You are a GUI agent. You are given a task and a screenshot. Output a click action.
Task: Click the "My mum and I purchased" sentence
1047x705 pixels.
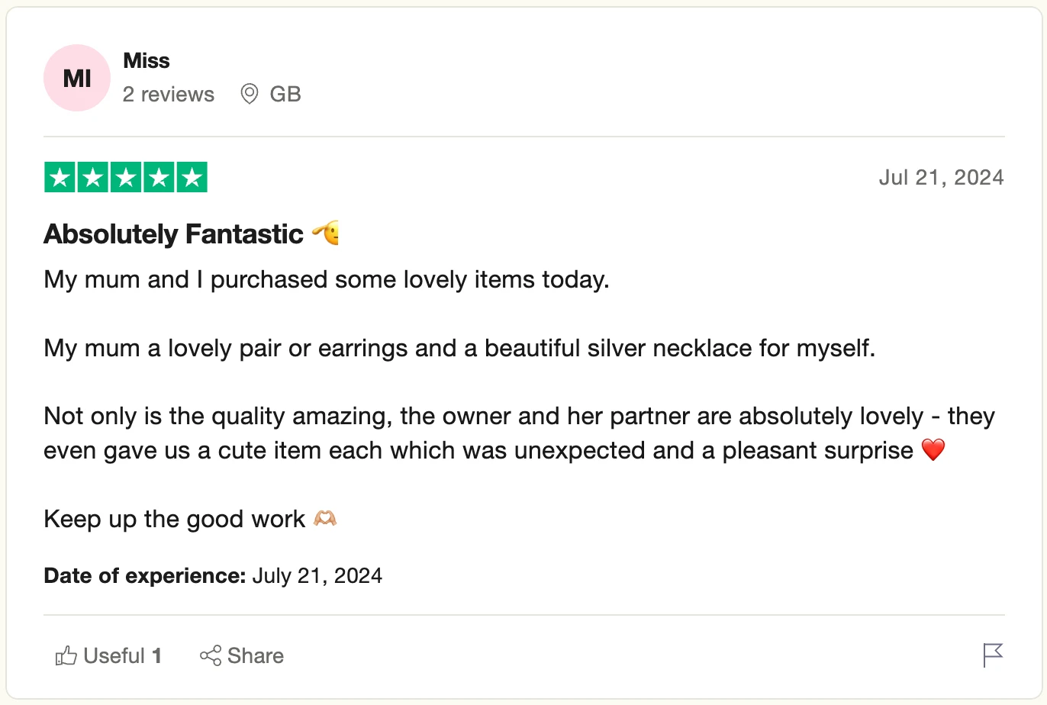pyautogui.click(x=327, y=280)
